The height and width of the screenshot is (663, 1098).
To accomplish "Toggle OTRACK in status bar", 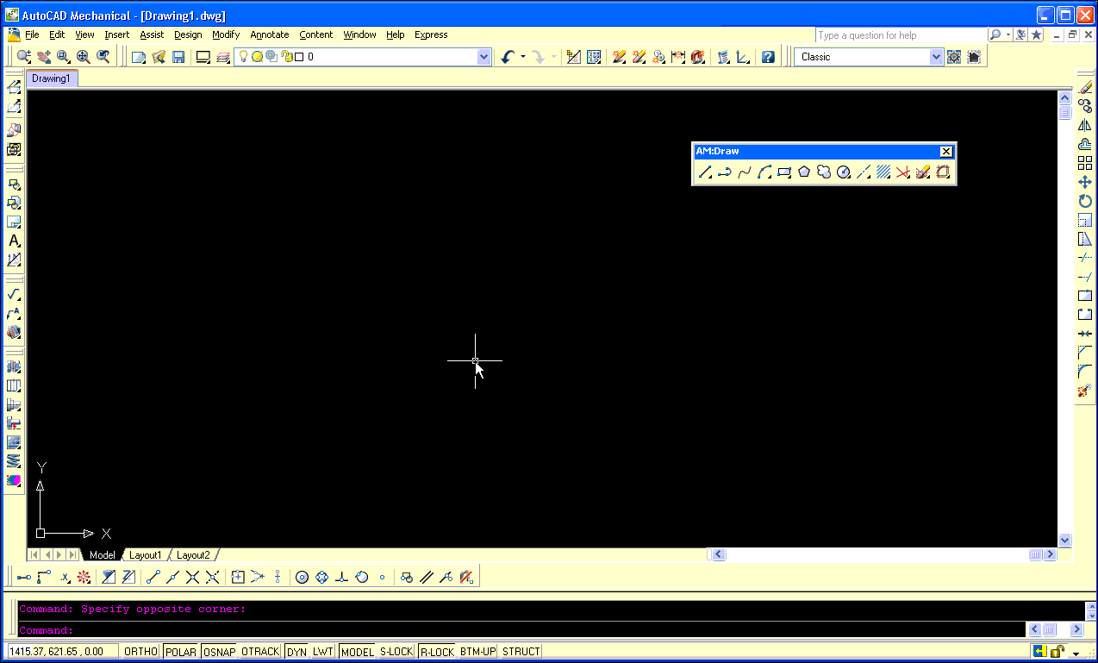I will 260,652.
